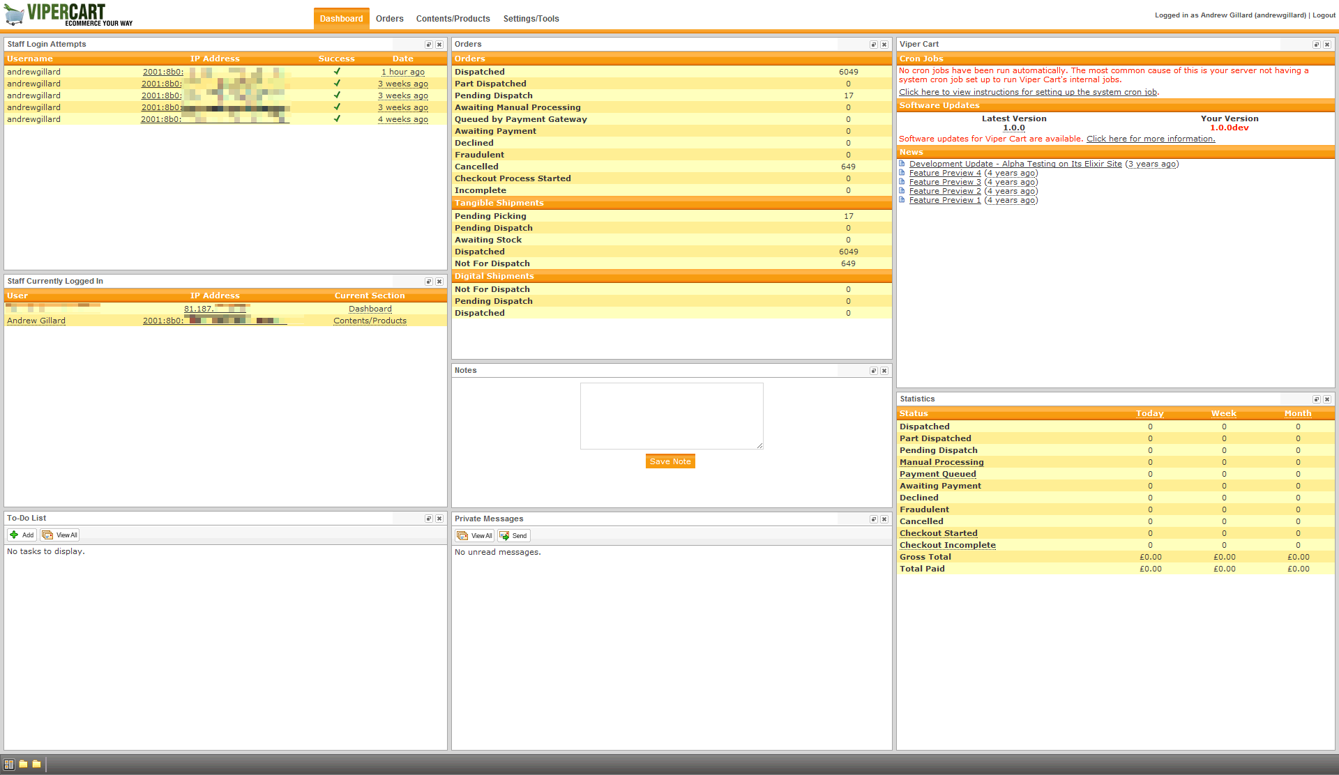This screenshot has width=1339, height=775.
Task: Open View All in To-Do List
Action: 60,535
